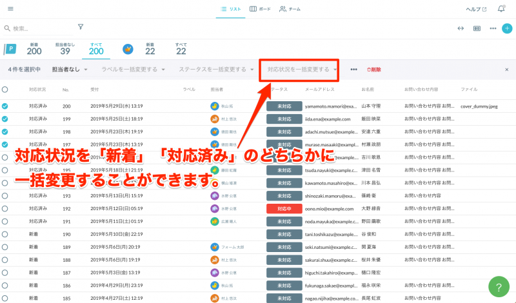The height and width of the screenshot is (303, 516).
Task: Toggle the select-all checkbox in header
Action: point(5,90)
